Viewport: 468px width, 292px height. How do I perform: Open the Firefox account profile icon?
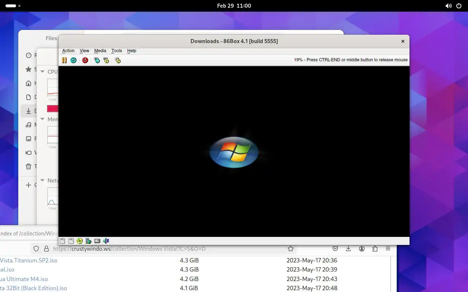click(362, 249)
